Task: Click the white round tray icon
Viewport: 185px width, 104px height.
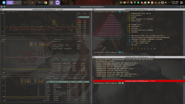Action: (149, 3)
